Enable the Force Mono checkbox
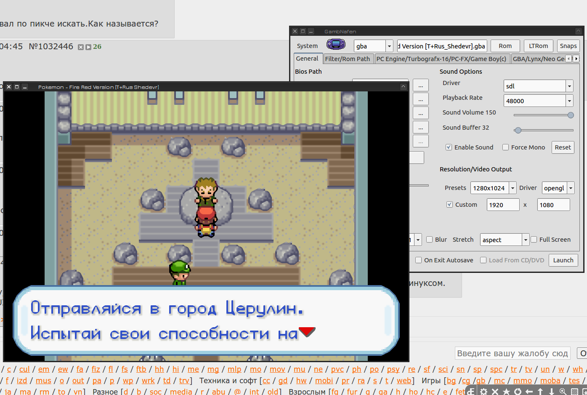The width and height of the screenshot is (587, 395). click(506, 147)
